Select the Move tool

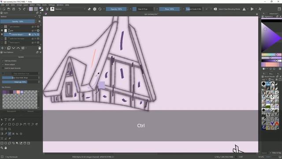[x=6, y=129]
